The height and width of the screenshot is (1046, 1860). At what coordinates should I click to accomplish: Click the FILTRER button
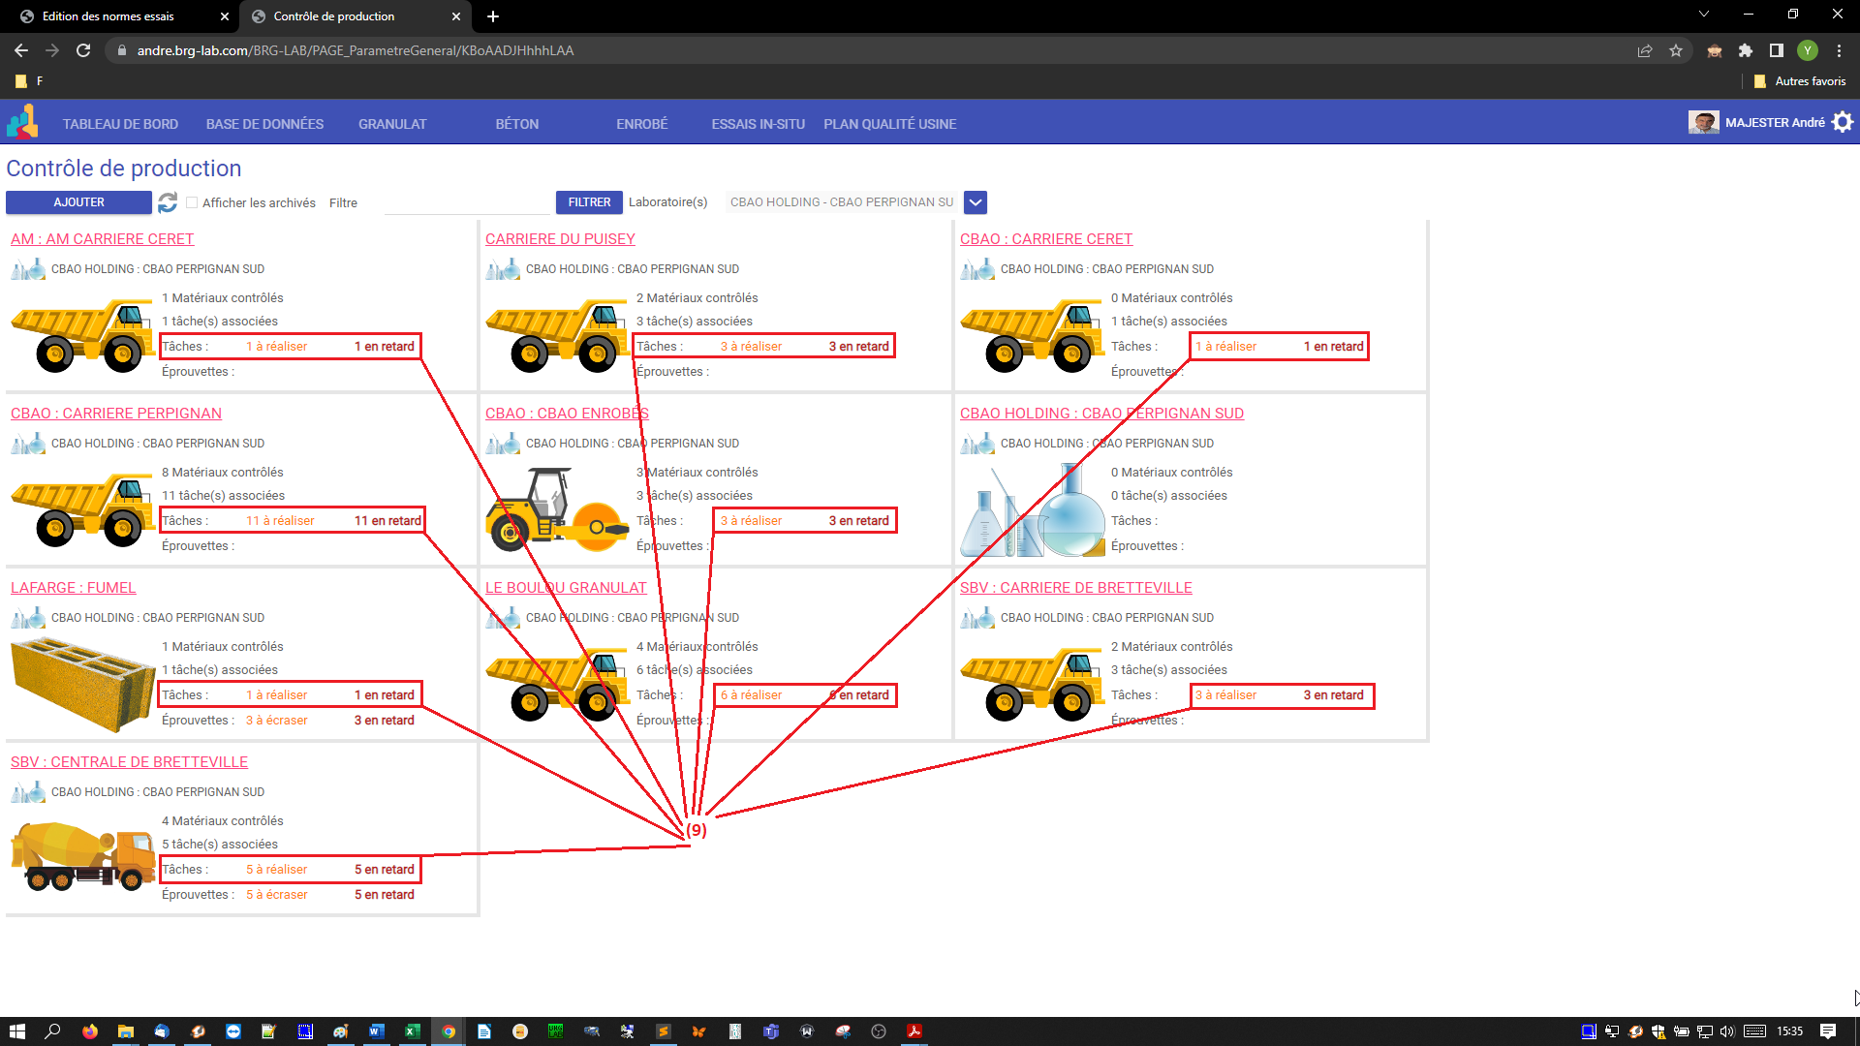pyautogui.click(x=589, y=202)
